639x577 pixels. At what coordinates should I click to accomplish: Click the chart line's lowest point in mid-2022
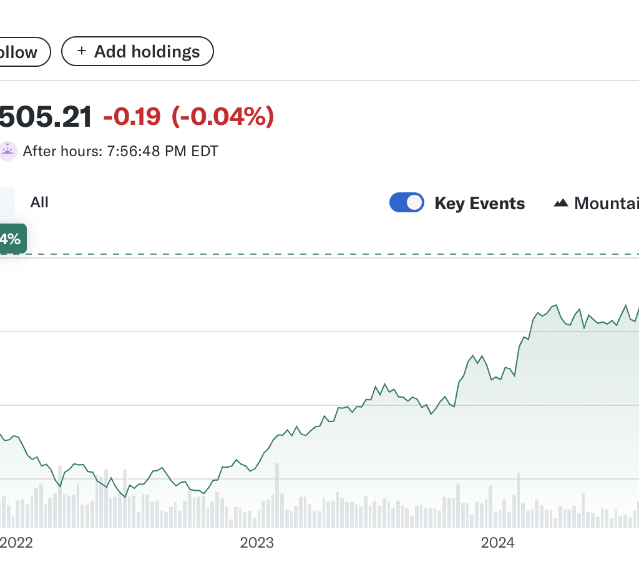pos(125,496)
